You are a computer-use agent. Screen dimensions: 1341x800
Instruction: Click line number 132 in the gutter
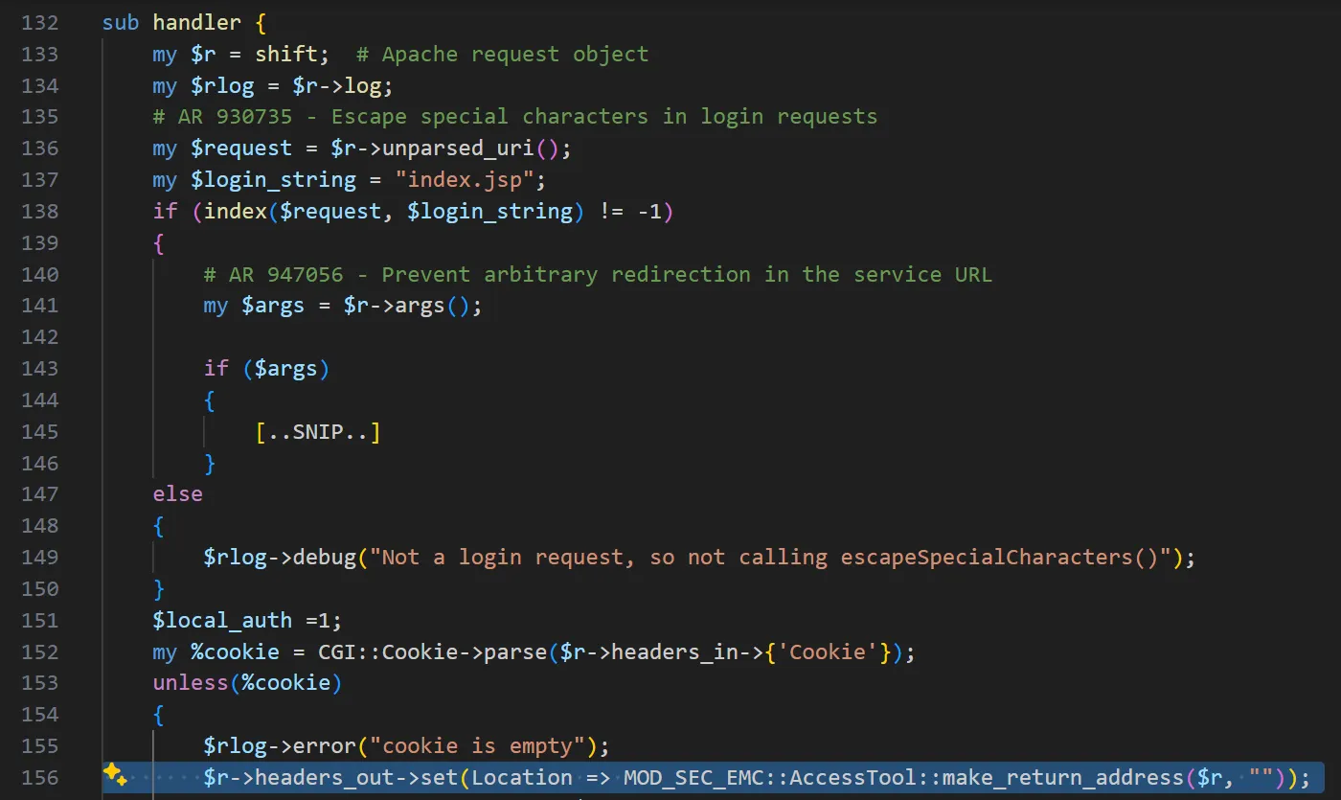click(x=39, y=23)
